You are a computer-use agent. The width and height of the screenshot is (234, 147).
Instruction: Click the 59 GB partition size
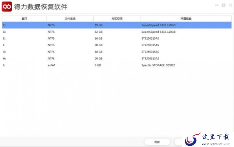(99, 25)
